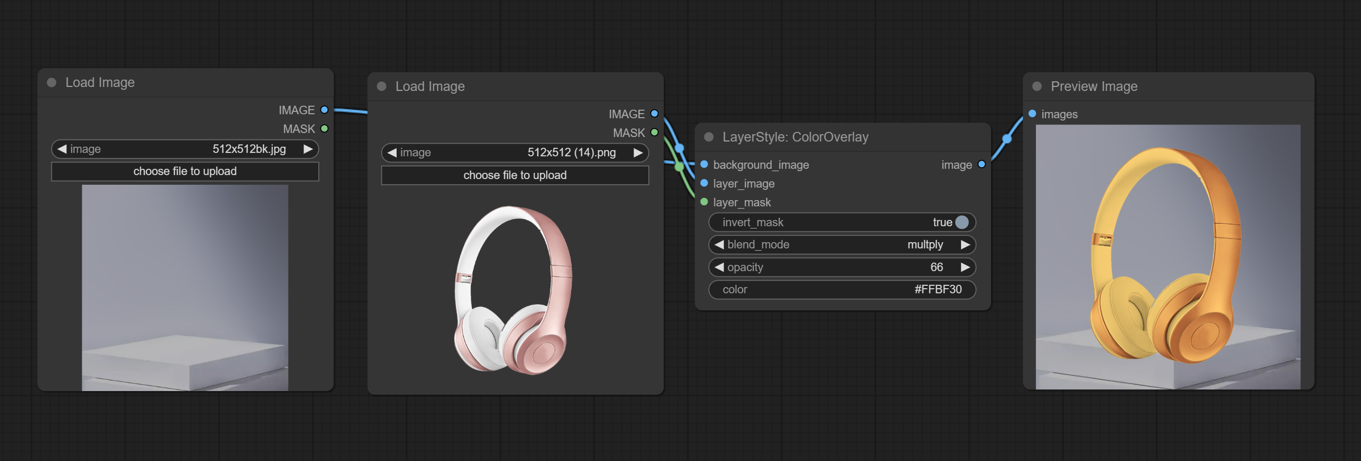
Task: Click the gray pedestal background thumbnail
Action: click(x=185, y=288)
